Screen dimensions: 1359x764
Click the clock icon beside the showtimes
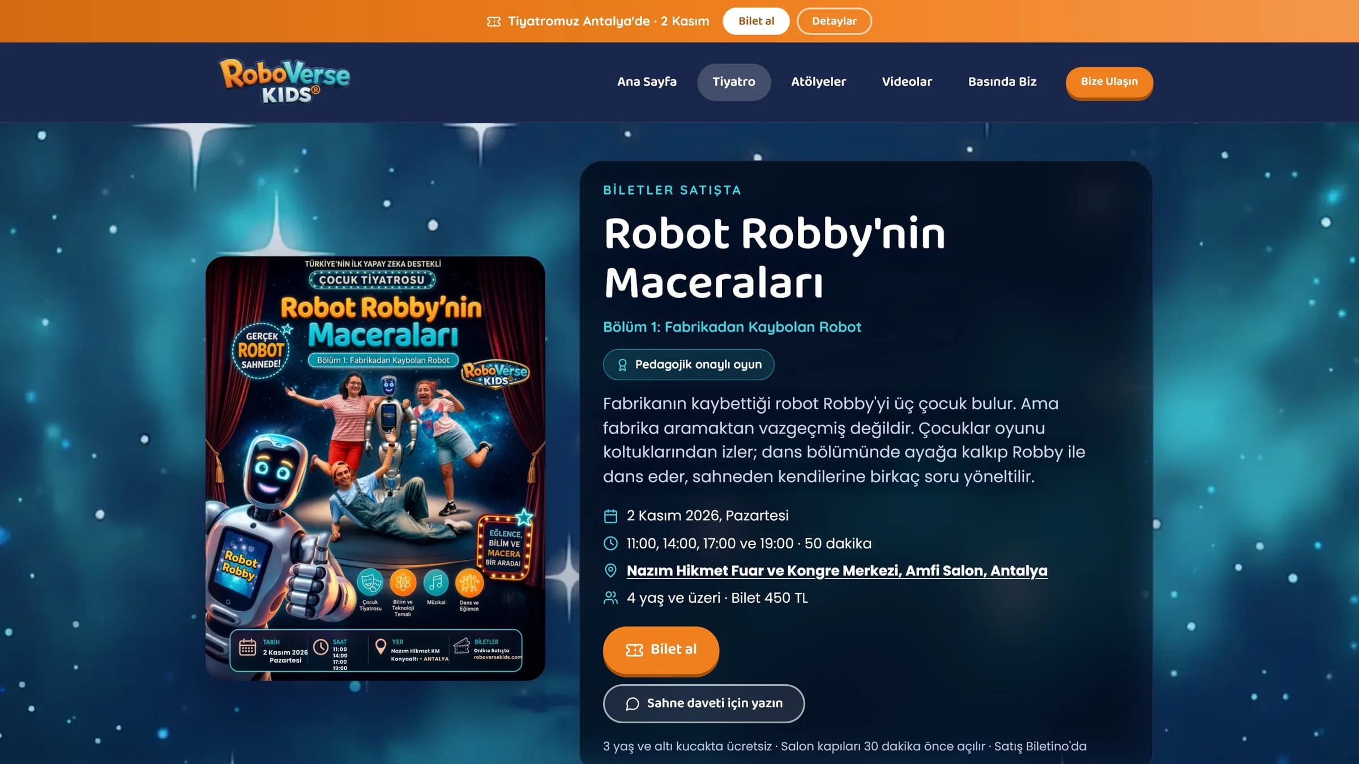(610, 543)
